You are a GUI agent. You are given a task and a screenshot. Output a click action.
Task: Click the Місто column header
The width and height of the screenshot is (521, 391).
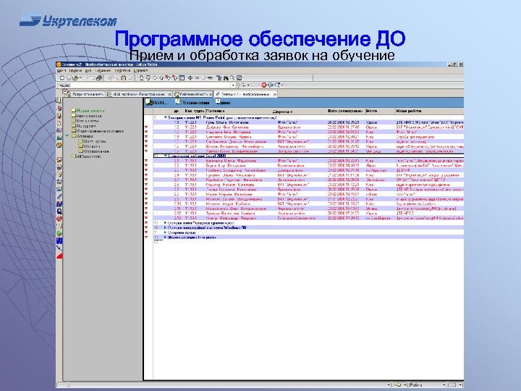tap(380, 111)
